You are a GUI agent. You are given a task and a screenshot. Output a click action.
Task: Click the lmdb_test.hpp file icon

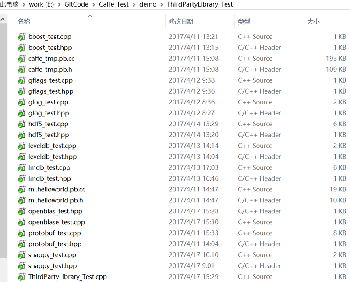[21, 179]
